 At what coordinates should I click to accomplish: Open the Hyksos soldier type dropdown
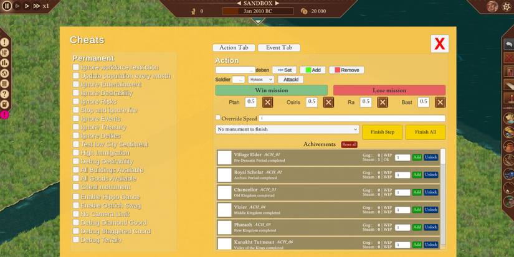261,80
